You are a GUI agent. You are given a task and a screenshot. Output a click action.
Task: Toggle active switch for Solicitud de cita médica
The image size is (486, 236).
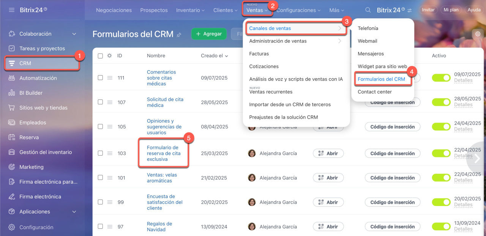point(441,102)
